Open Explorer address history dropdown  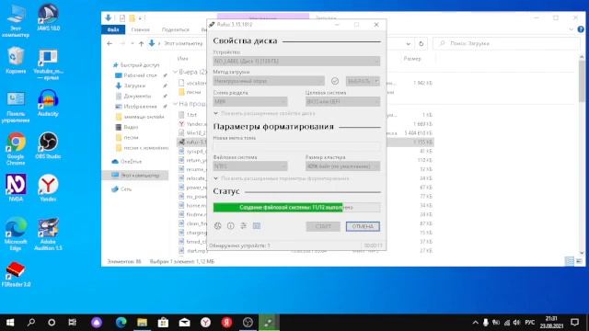coord(409,43)
